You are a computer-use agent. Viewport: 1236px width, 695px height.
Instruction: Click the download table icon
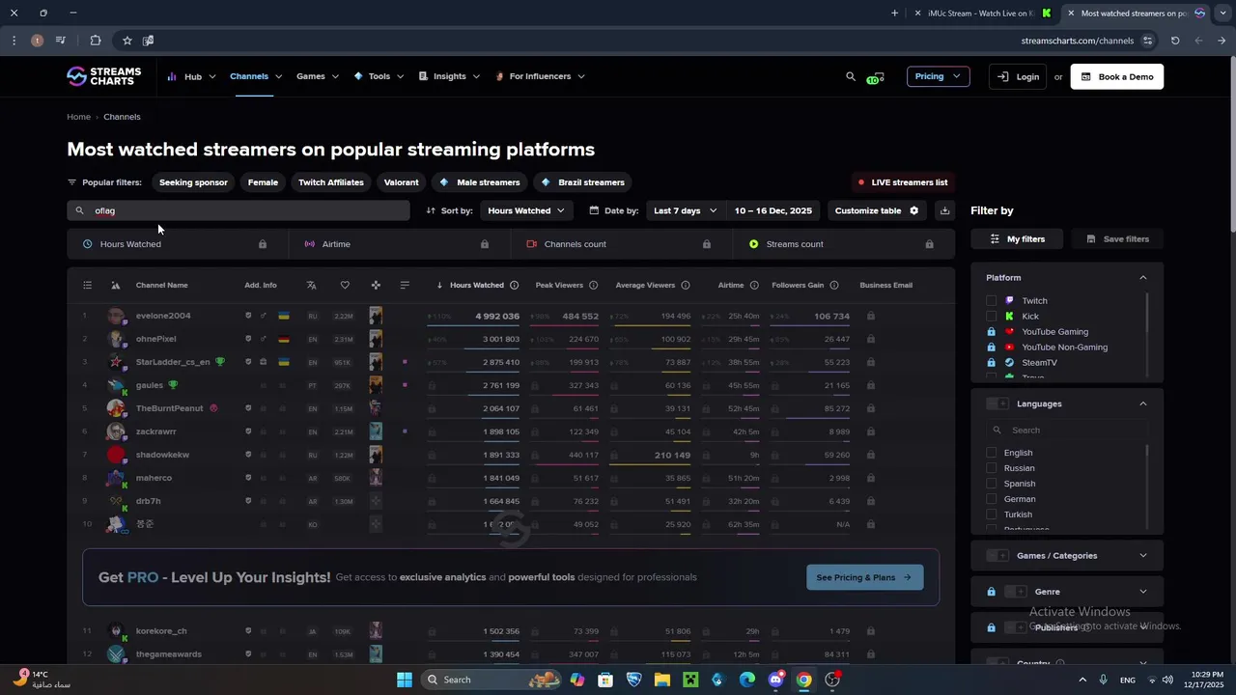(944, 210)
